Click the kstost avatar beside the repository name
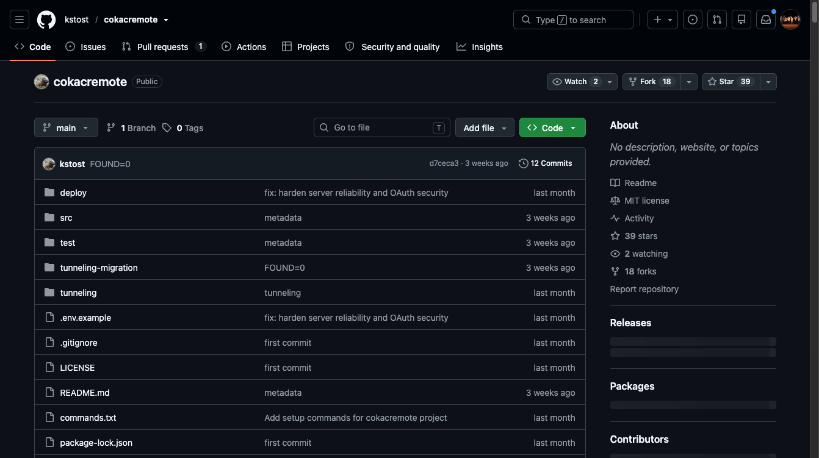 click(41, 82)
